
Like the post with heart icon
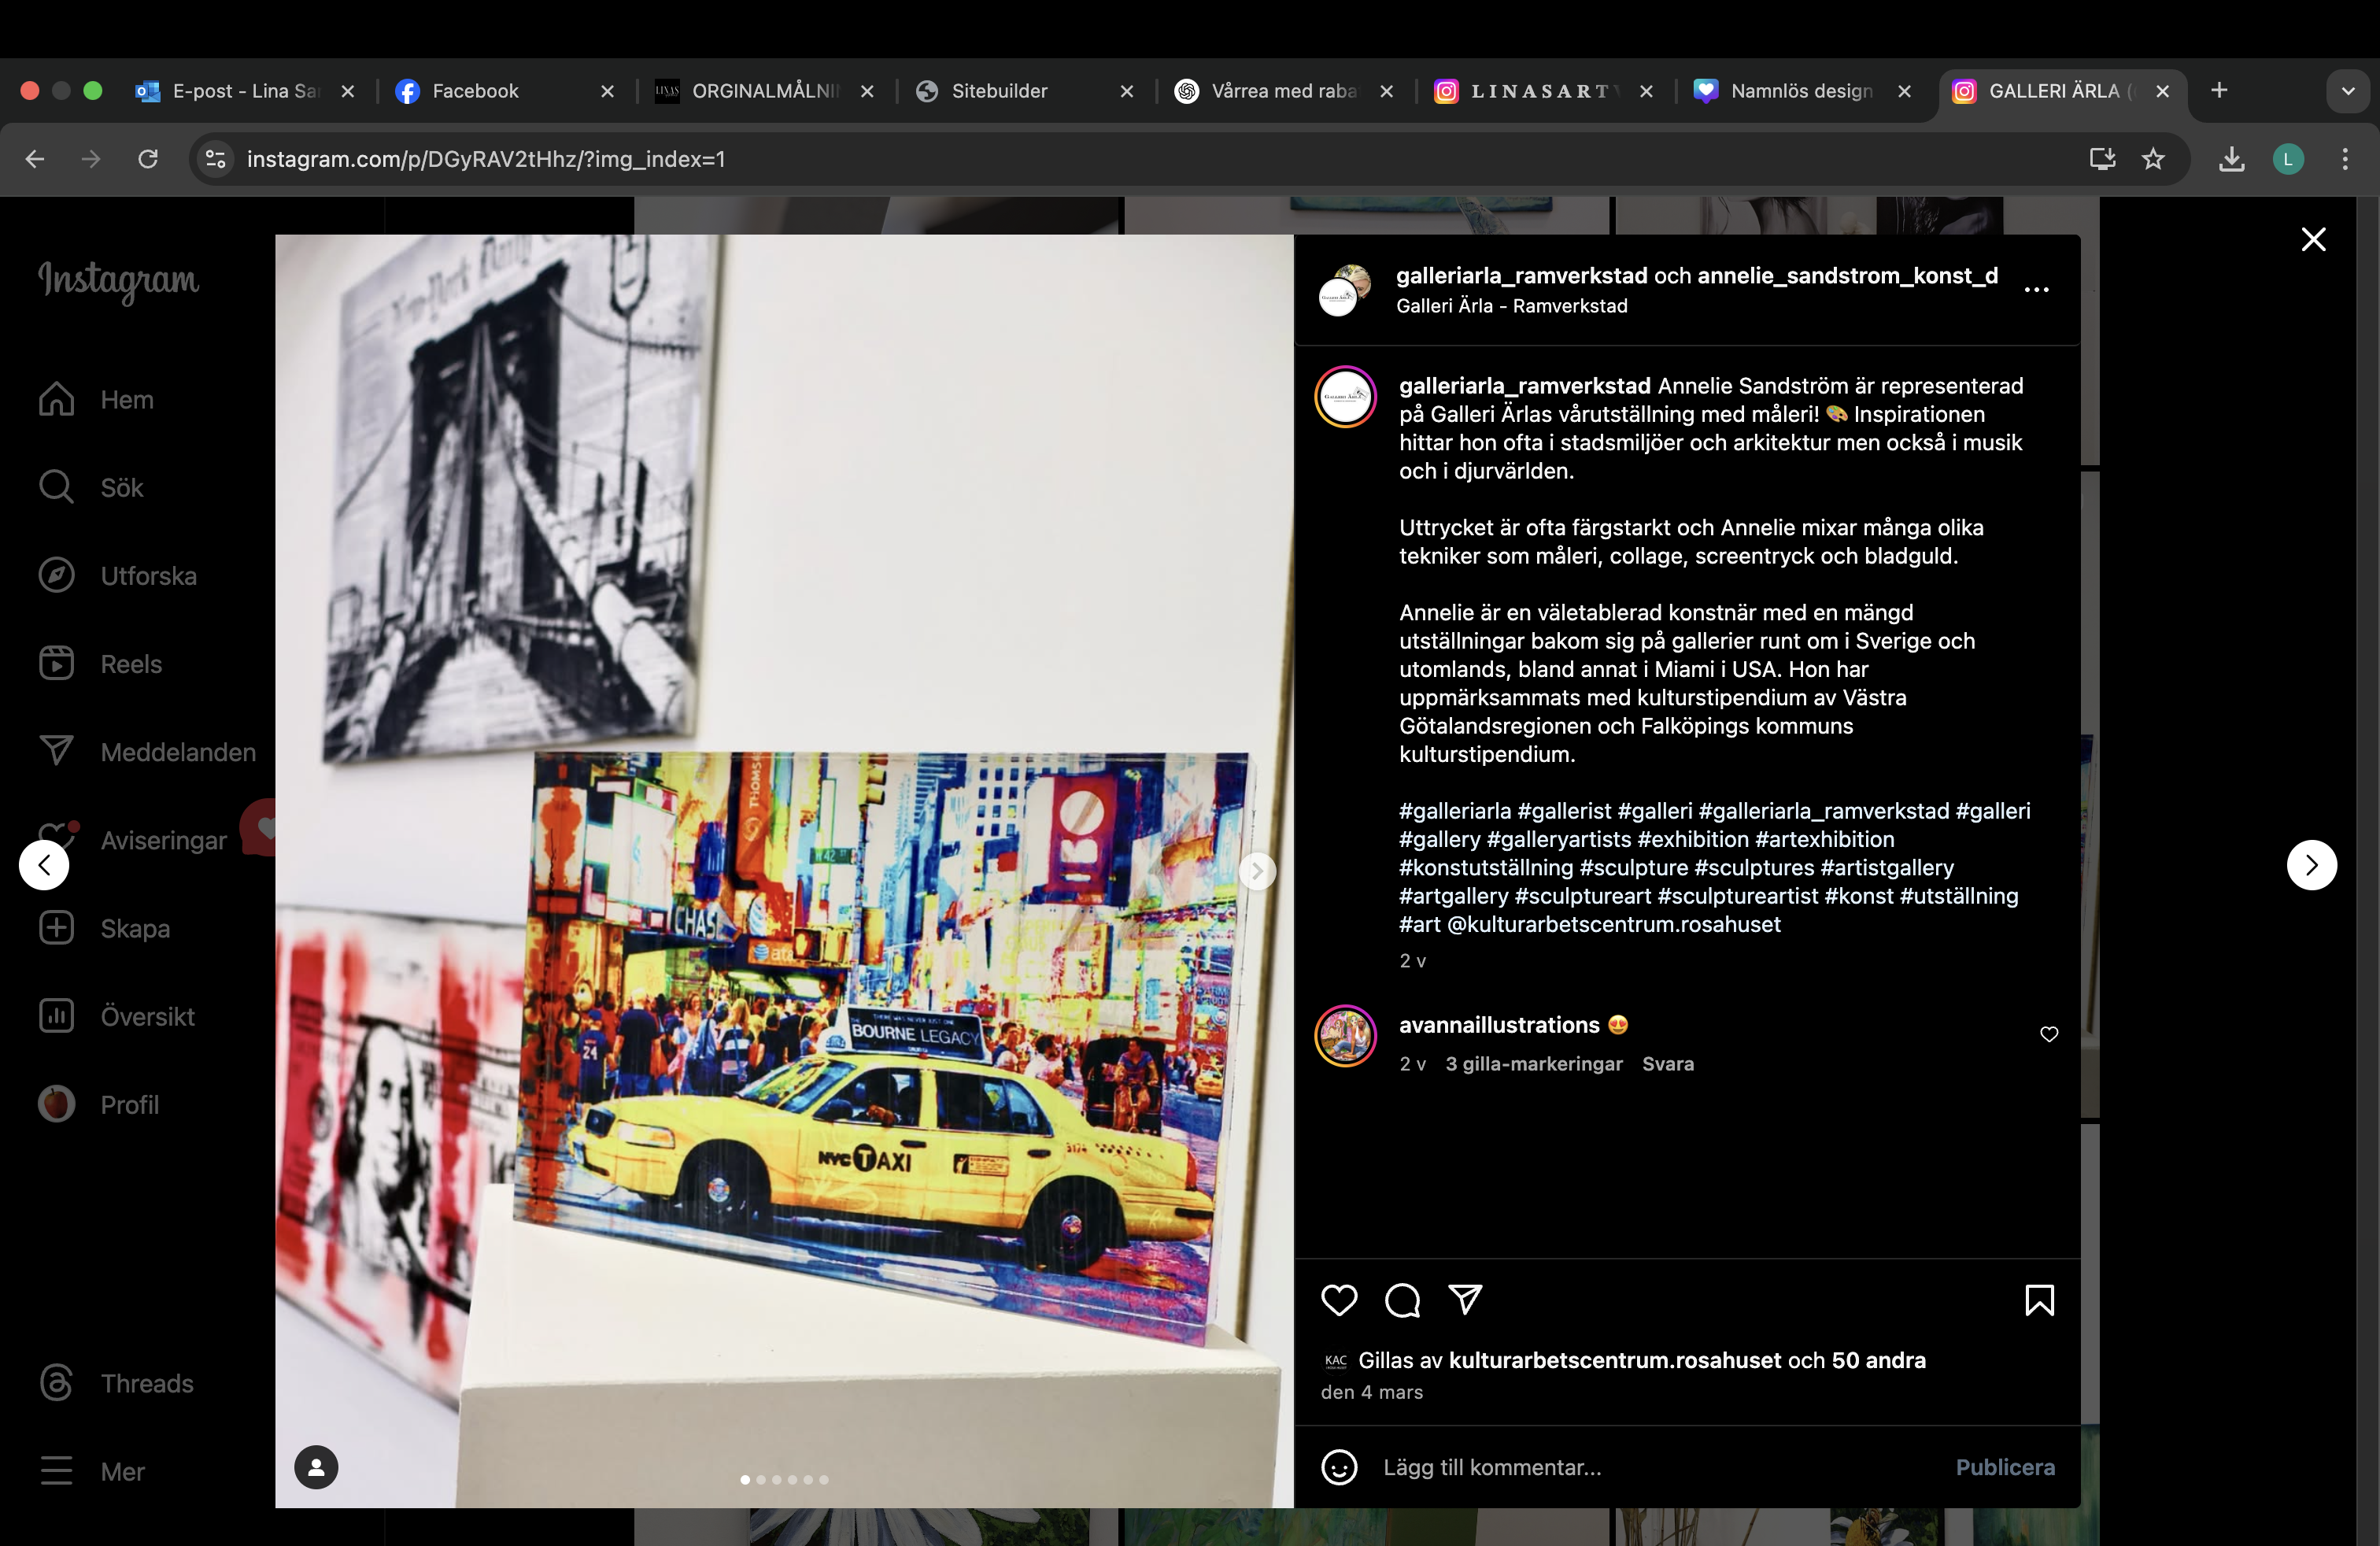point(1339,1300)
